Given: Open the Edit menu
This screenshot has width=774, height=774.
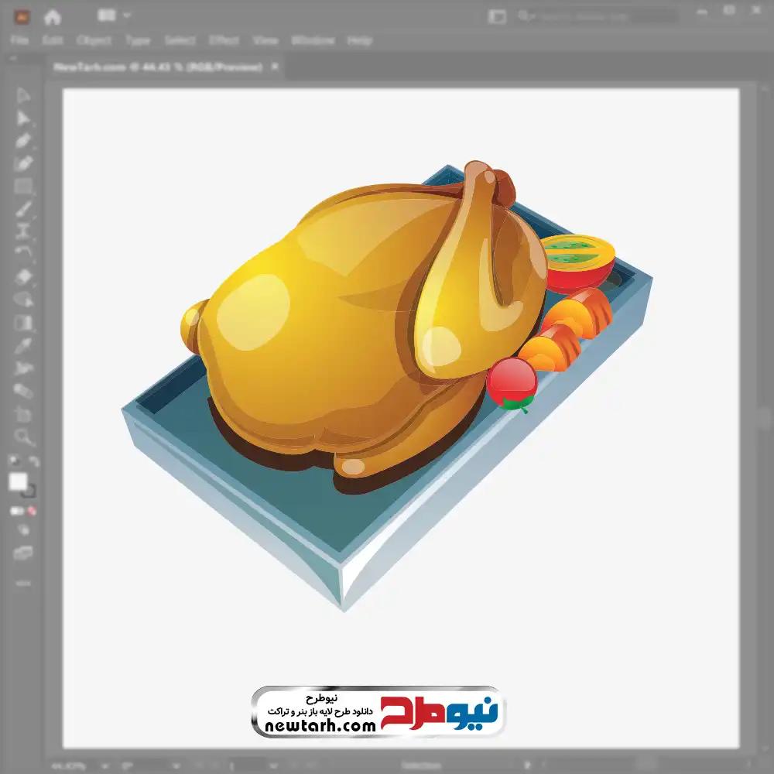Looking at the screenshot, I should coord(53,40).
